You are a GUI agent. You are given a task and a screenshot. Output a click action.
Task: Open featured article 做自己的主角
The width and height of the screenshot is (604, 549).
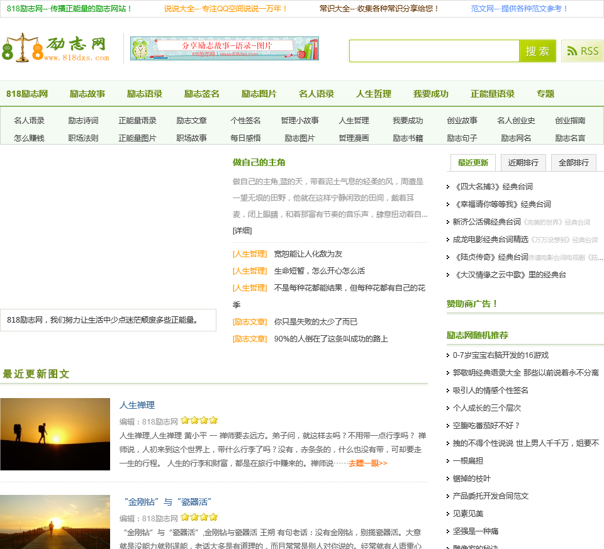point(259,162)
